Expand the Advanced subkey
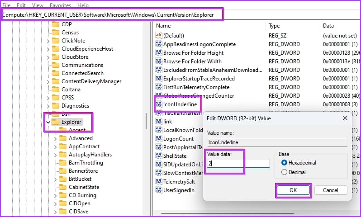The width and height of the screenshot is (361, 217). click(56, 138)
